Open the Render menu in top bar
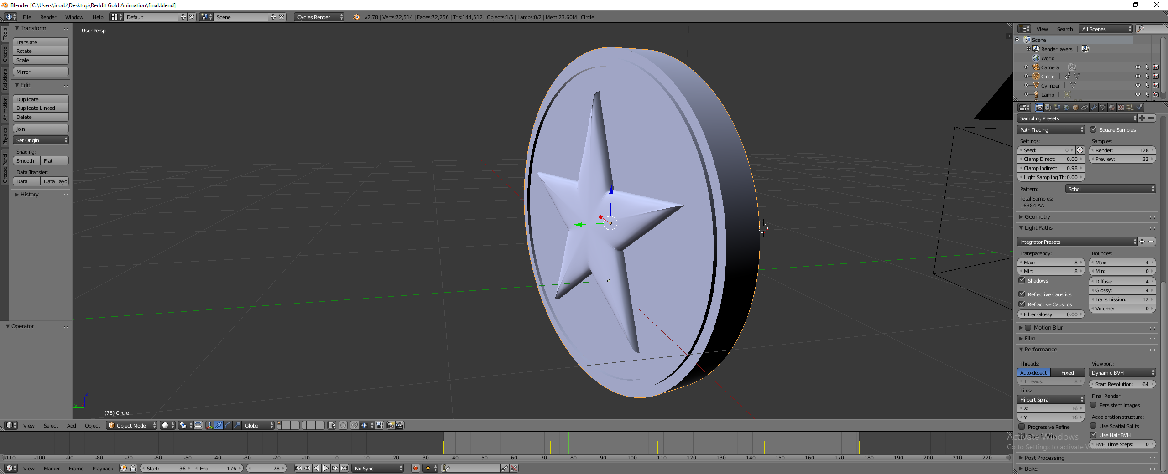The width and height of the screenshot is (1168, 474). [48, 17]
